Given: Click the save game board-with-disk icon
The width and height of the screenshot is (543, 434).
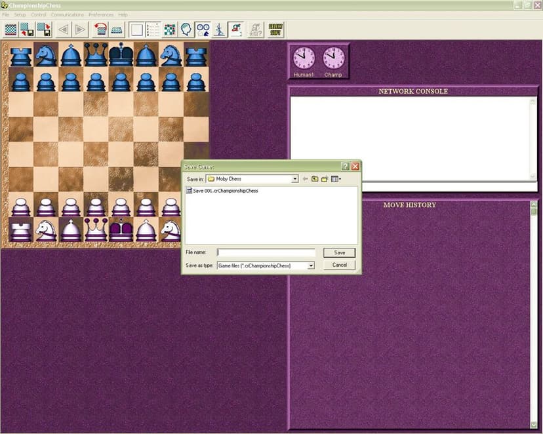Looking at the screenshot, I should click(x=44, y=30).
